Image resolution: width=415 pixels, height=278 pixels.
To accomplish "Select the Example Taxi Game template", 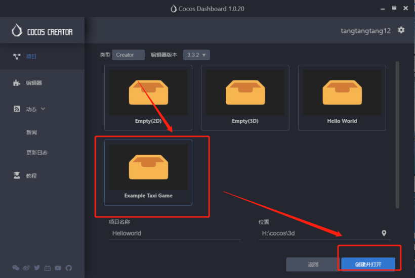I will click(148, 172).
